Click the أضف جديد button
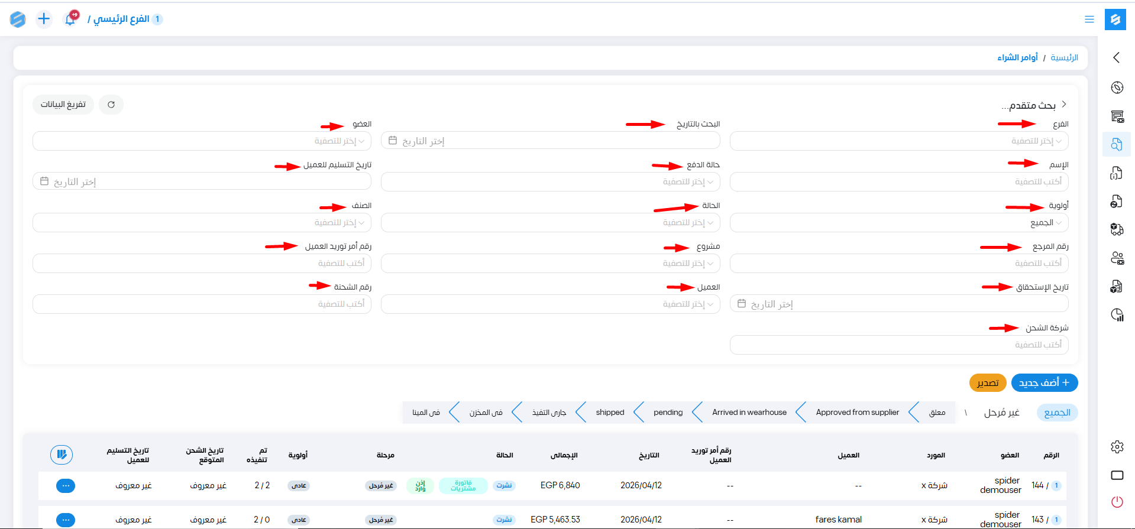The width and height of the screenshot is (1135, 529). click(1044, 383)
